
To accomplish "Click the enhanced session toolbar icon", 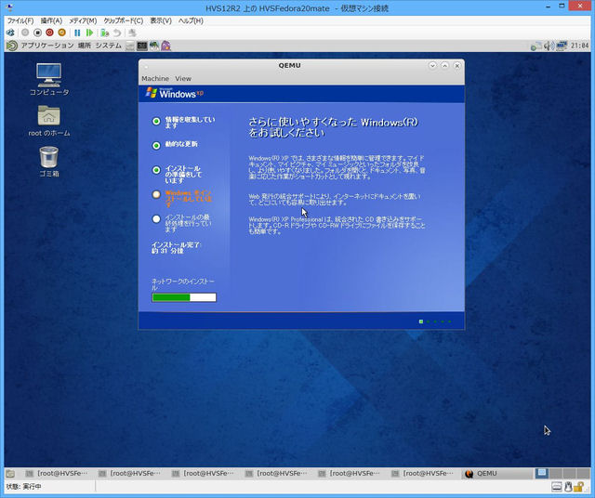I will (x=132, y=33).
